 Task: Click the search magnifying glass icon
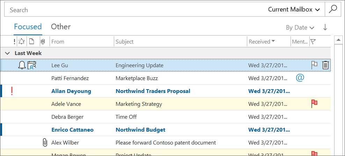click(x=333, y=9)
